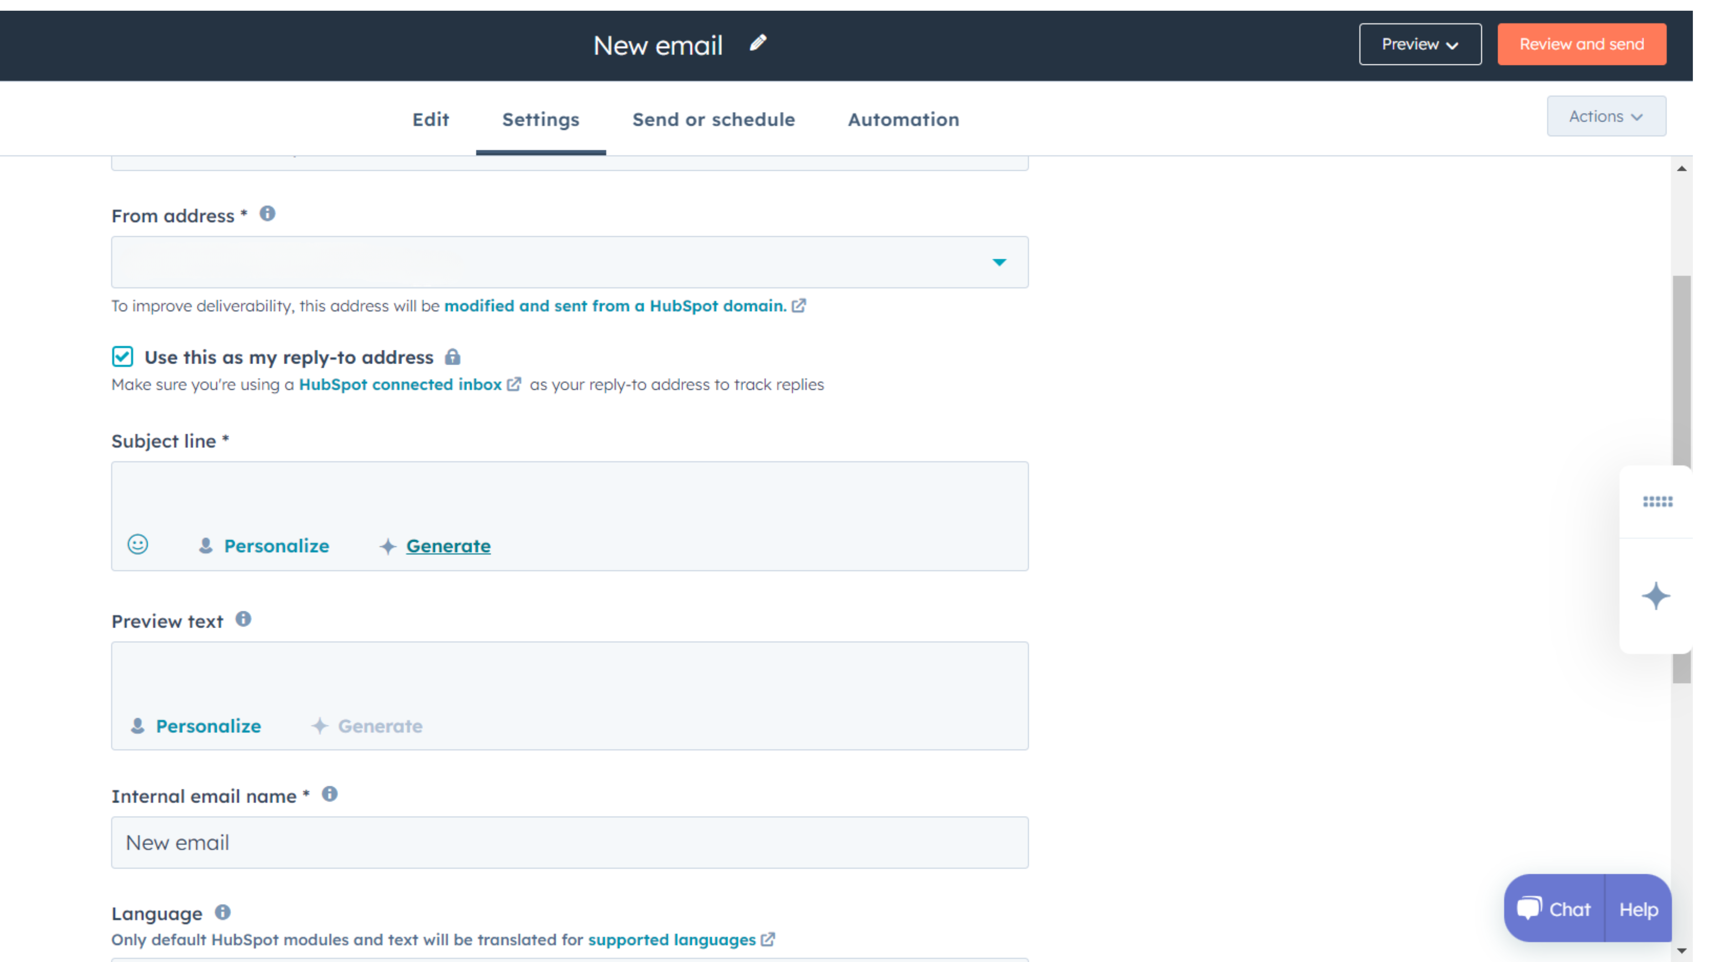Open modified and sent from HubSpot domain link
Image resolution: width=1711 pixels, height=962 pixels.
click(x=616, y=305)
